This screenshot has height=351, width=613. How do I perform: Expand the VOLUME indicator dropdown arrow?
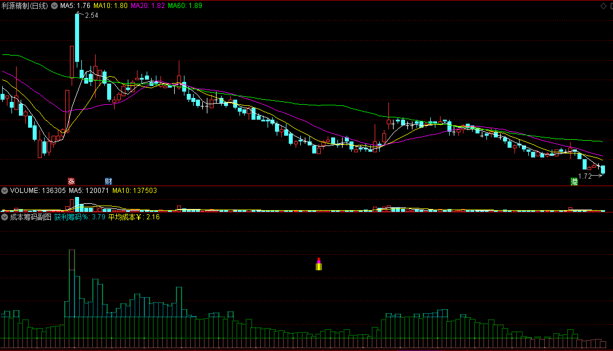(x=5, y=191)
